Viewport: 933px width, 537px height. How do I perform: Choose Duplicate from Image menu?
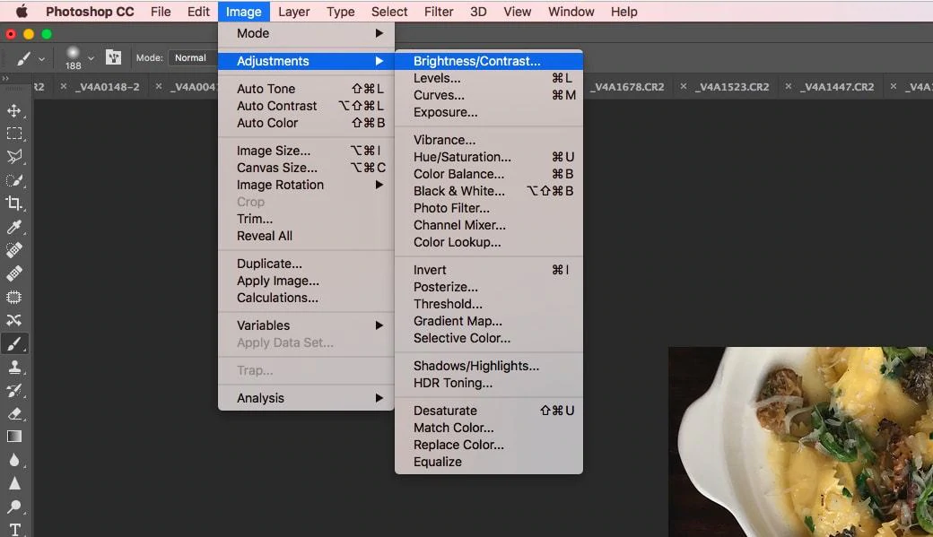tap(306, 264)
